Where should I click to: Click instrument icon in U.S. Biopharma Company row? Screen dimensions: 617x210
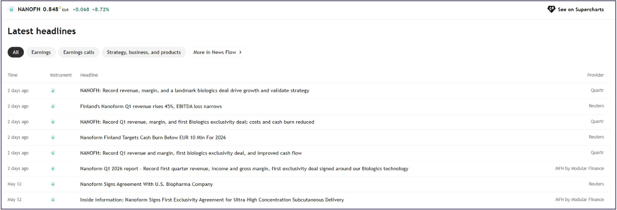(53, 184)
